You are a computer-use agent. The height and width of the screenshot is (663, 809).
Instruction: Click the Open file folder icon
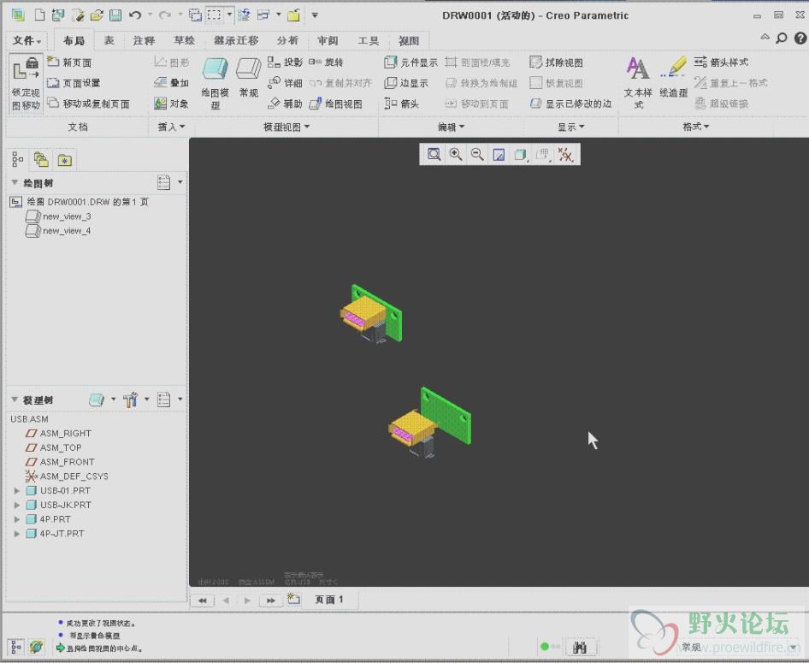click(97, 15)
